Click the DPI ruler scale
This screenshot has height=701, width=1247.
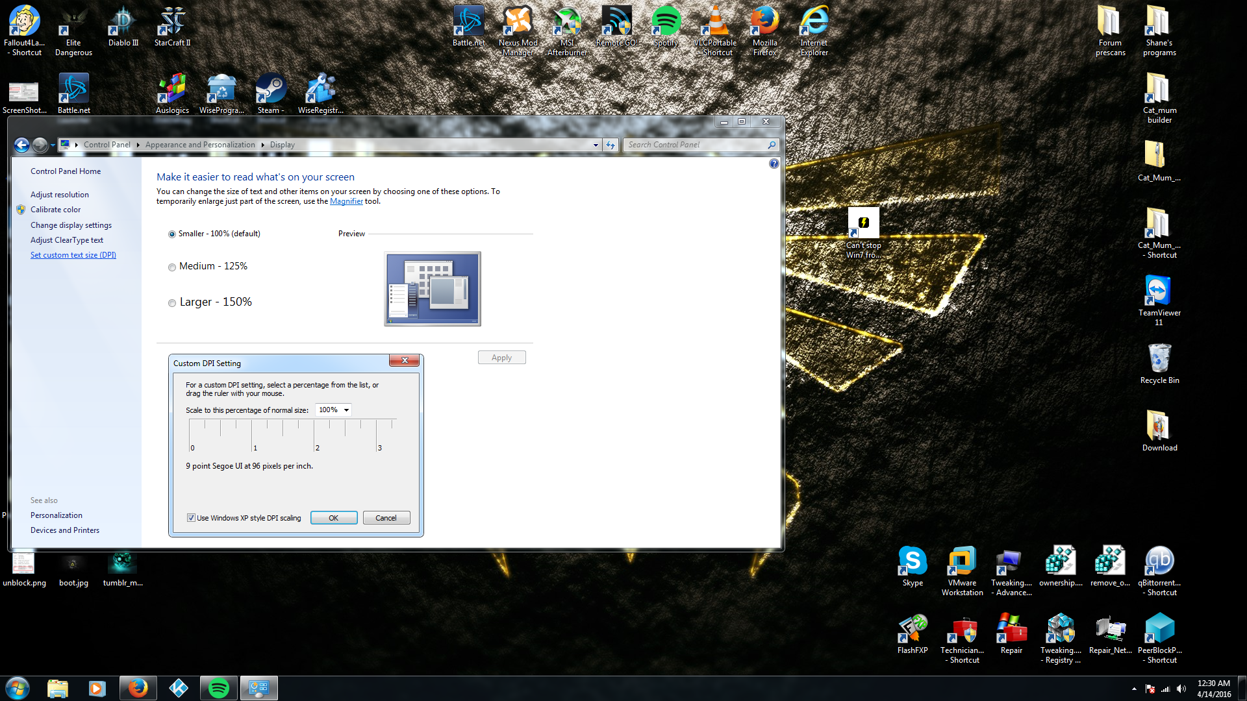pos(292,435)
